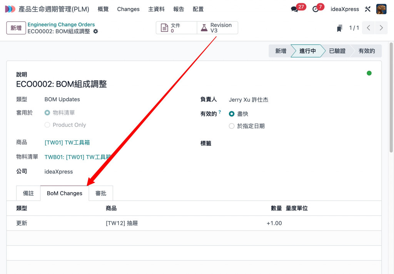Screen dimensions: 394x274
Task: Open the Changes menu
Action: click(x=129, y=9)
